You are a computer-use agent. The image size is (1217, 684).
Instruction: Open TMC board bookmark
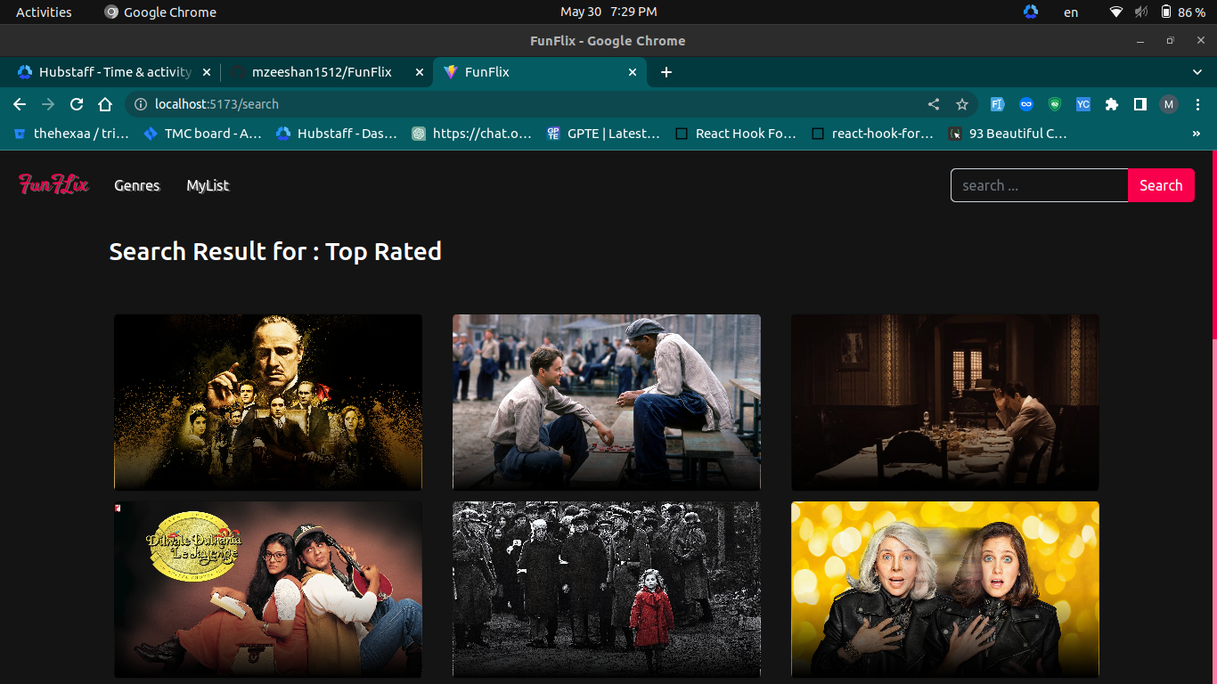pyautogui.click(x=203, y=134)
